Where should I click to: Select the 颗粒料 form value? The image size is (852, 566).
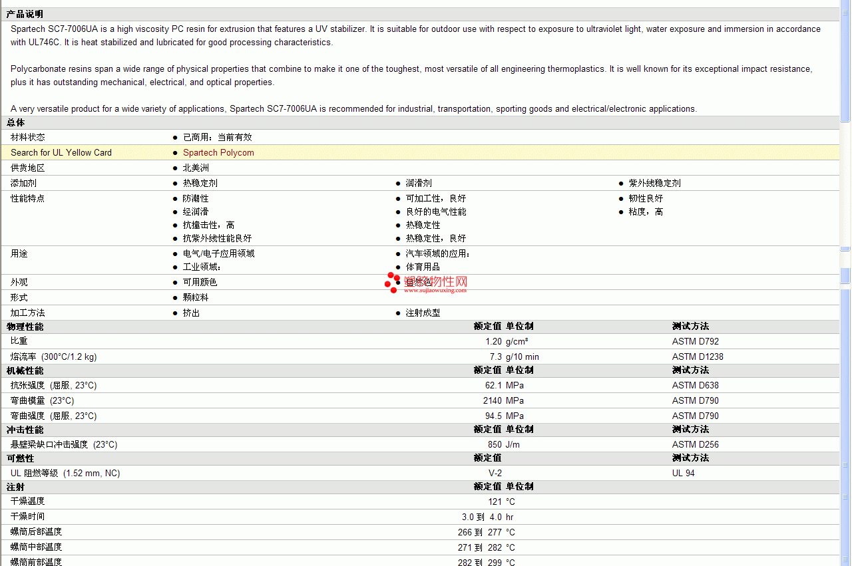[x=196, y=297]
